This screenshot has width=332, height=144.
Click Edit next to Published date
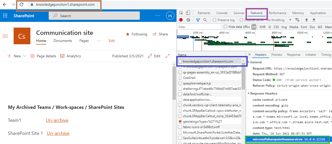coord(154,56)
